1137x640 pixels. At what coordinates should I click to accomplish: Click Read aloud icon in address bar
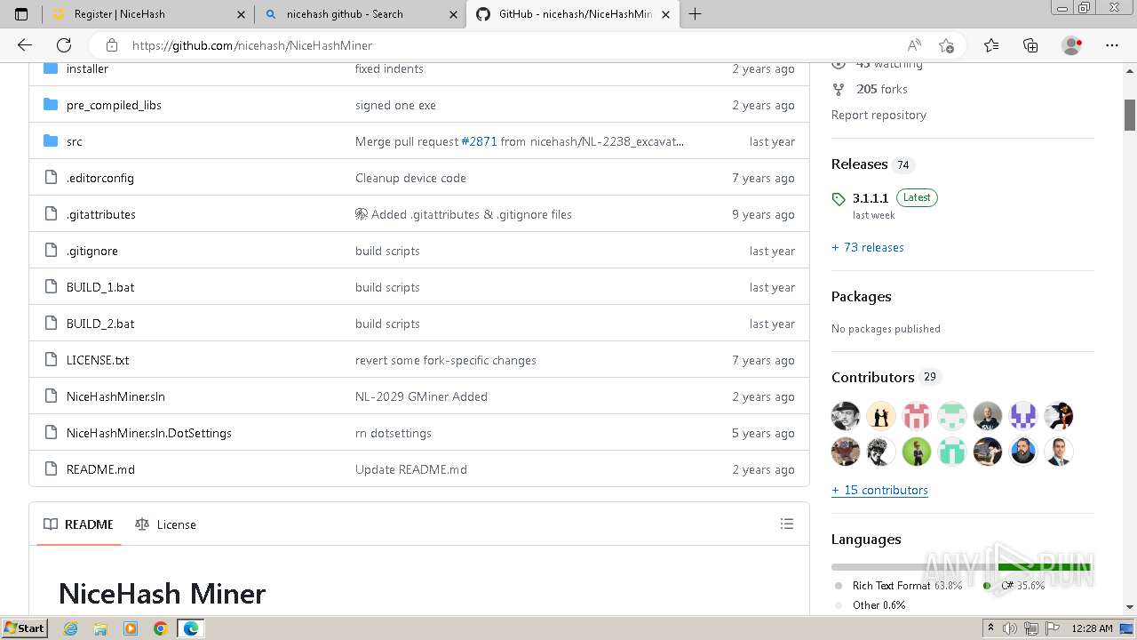(x=914, y=45)
